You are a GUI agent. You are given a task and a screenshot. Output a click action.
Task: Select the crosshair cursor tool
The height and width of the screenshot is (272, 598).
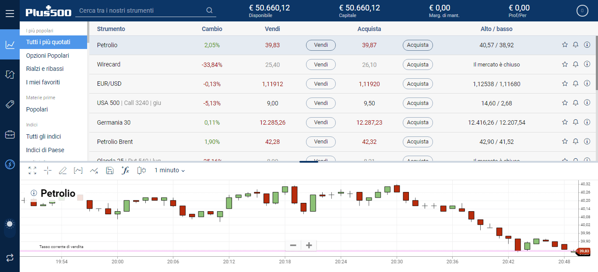point(48,171)
